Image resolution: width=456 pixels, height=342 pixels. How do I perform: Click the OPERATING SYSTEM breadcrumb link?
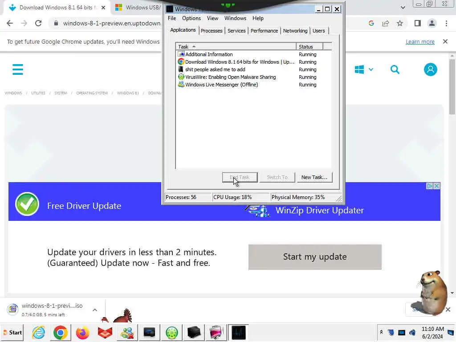(92, 93)
